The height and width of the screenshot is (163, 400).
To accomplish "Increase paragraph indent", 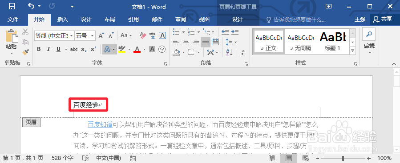I will (x=234, y=32).
